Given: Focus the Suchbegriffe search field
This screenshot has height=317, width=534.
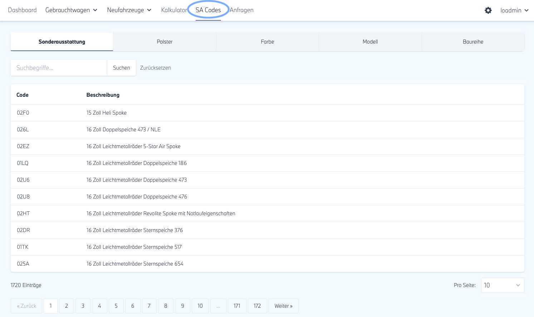Looking at the screenshot, I should pos(59,68).
